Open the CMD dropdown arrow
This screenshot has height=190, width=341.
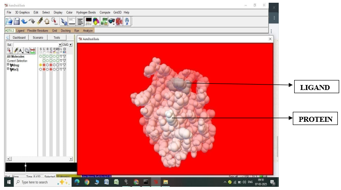(70, 45)
